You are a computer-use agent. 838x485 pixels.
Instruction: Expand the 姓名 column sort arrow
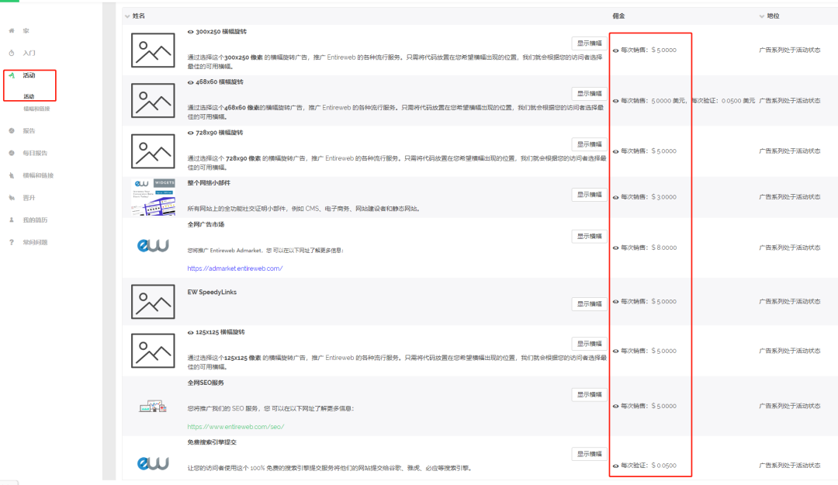[x=128, y=15]
